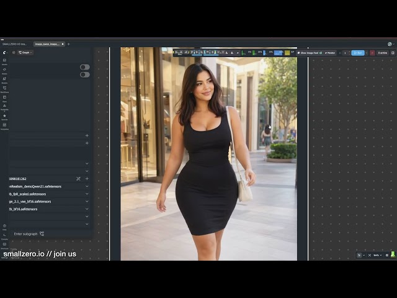Image resolution: width=397 pixels, height=298 pixels.
Task: Open the Help sidebar icon
Action: tap(4, 227)
